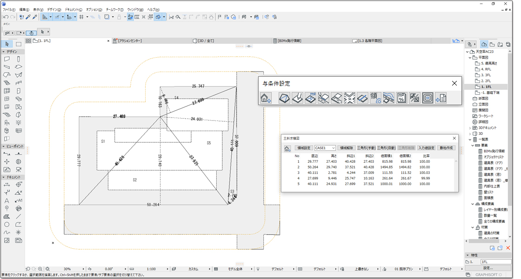Screen dimensions: 521x279
Task: Open the 1:100 scale selector in status bar
Action: (151, 269)
